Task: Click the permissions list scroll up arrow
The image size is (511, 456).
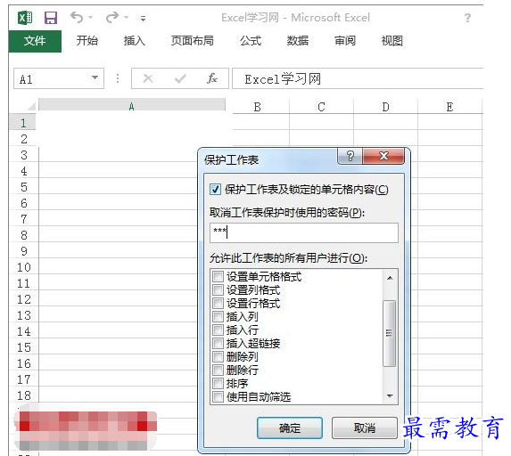Action: [x=390, y=278]
